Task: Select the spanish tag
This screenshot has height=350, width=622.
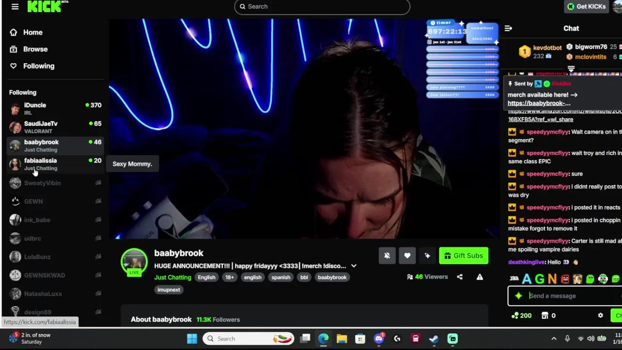Action: [281, 277]
